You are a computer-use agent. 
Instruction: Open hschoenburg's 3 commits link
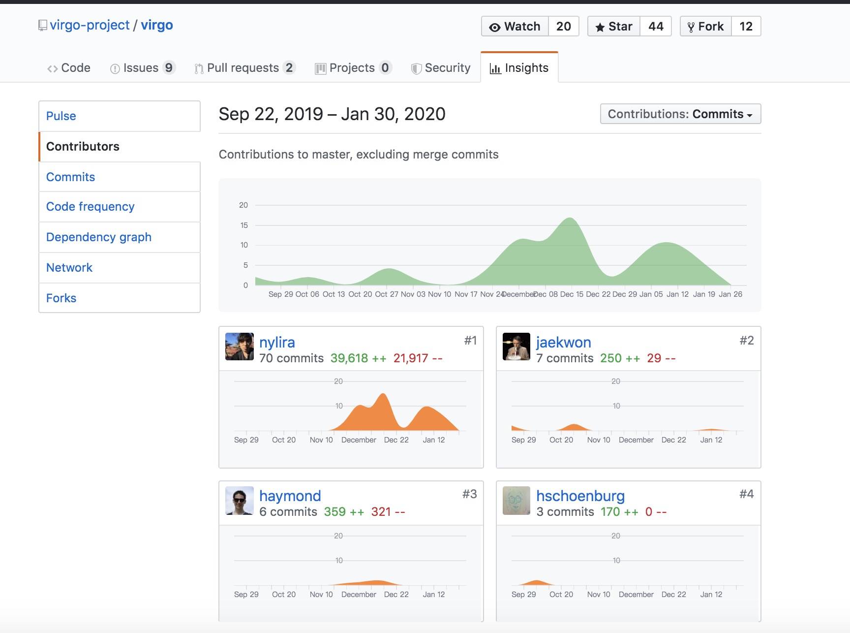point(565,512)
